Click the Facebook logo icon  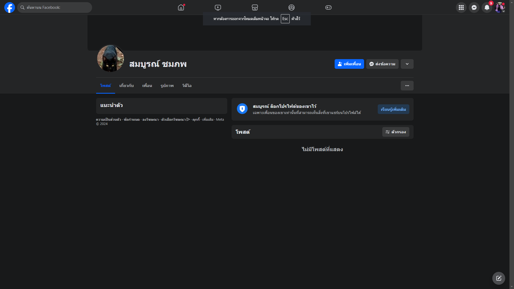tap(10, 7)
